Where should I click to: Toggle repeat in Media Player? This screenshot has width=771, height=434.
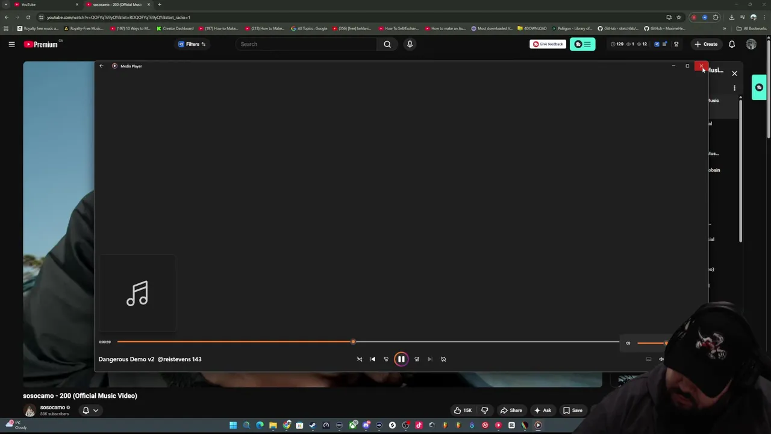(x=443, y=359)
